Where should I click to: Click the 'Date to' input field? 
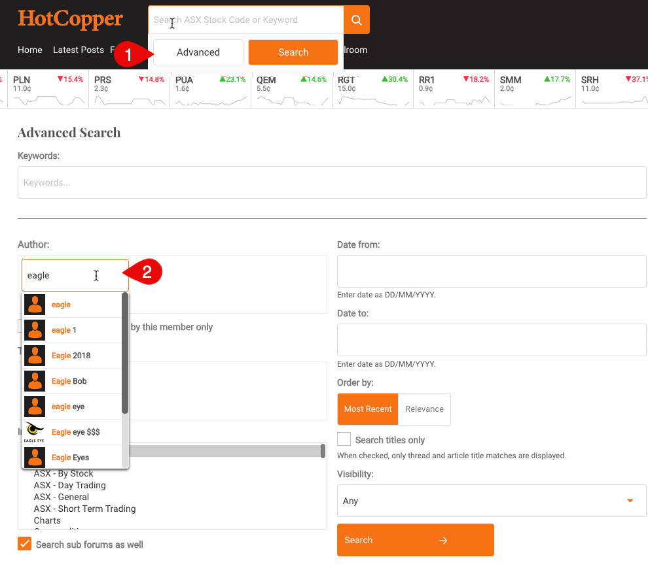pyautogui.click(x=492, y=340)
